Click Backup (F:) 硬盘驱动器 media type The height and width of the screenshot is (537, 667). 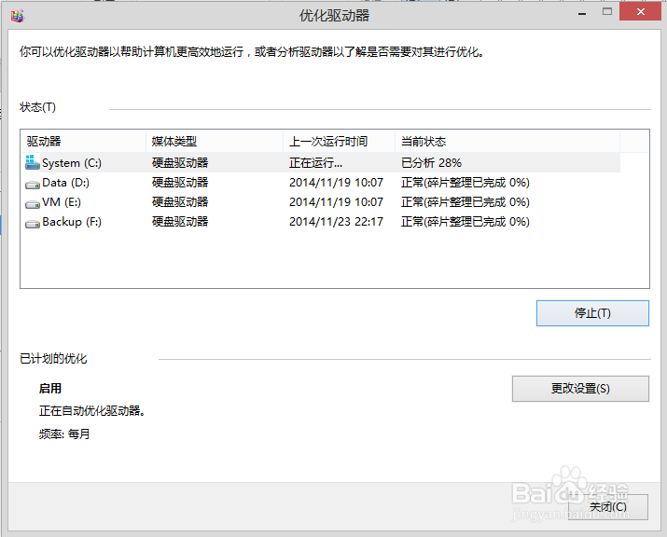coord(180,222)
